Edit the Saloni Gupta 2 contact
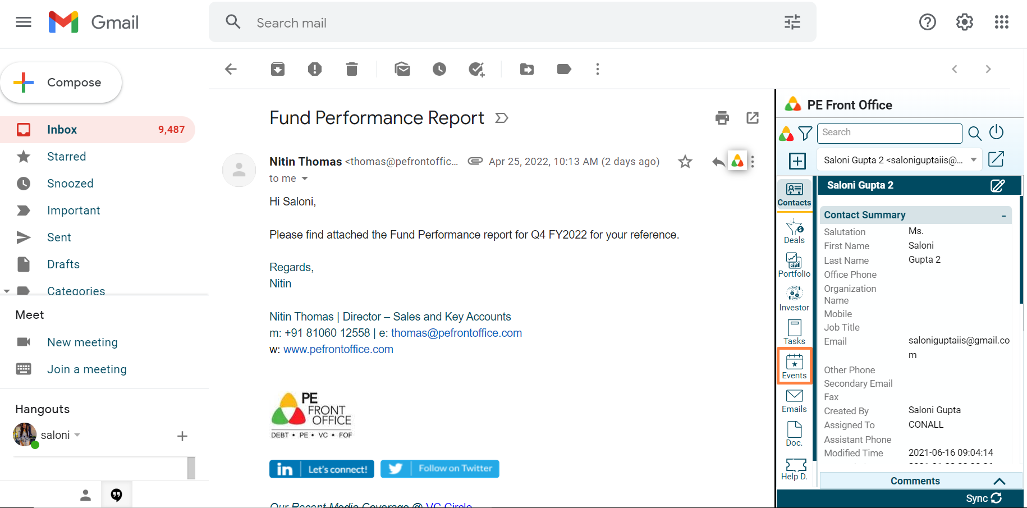The image size is (1027, 508). point(997,186)
